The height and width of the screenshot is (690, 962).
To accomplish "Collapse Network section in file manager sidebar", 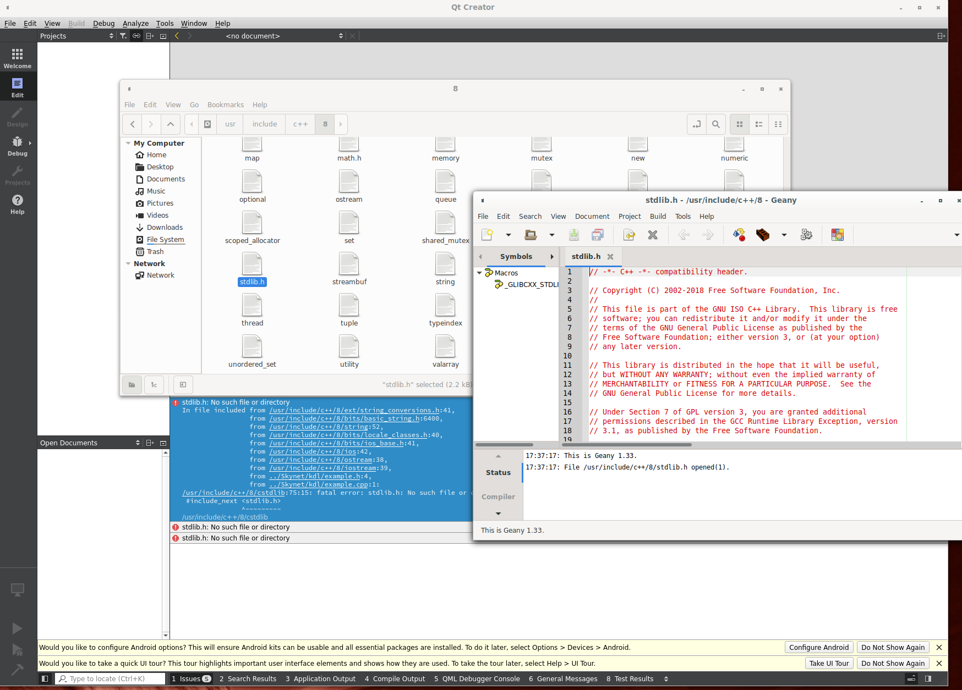I will point(128,264).
